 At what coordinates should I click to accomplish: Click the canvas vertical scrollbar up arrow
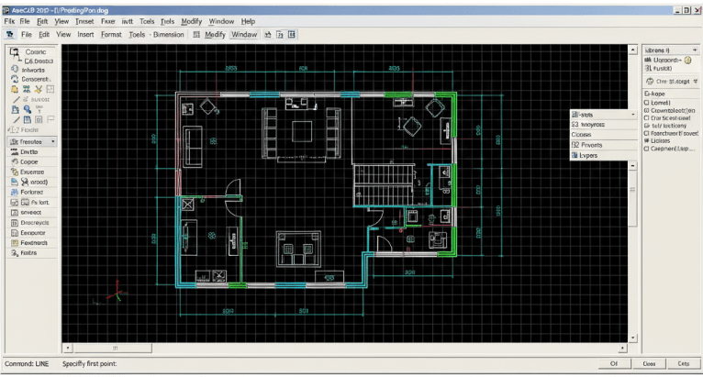632,50
